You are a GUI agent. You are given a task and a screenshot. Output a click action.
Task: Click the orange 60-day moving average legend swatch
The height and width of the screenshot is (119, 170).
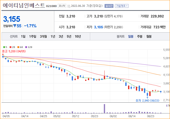18,47
